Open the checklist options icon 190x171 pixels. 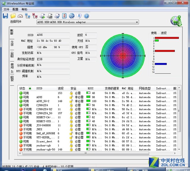(x=64, y=16)
